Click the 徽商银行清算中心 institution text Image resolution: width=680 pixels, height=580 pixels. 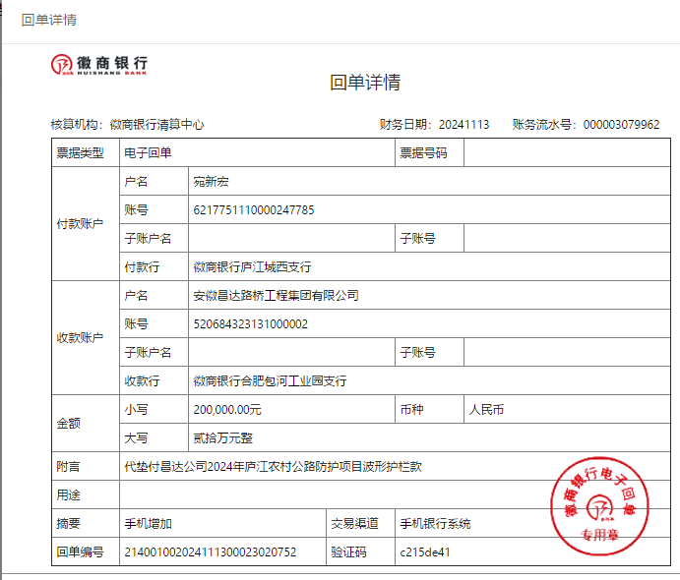pyautogui.click(x=156, y=125)
